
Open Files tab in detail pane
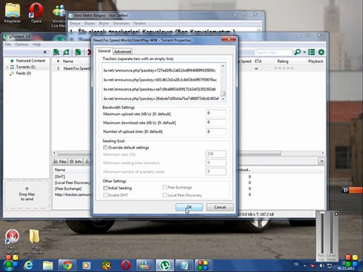click(x=60, y=161)
